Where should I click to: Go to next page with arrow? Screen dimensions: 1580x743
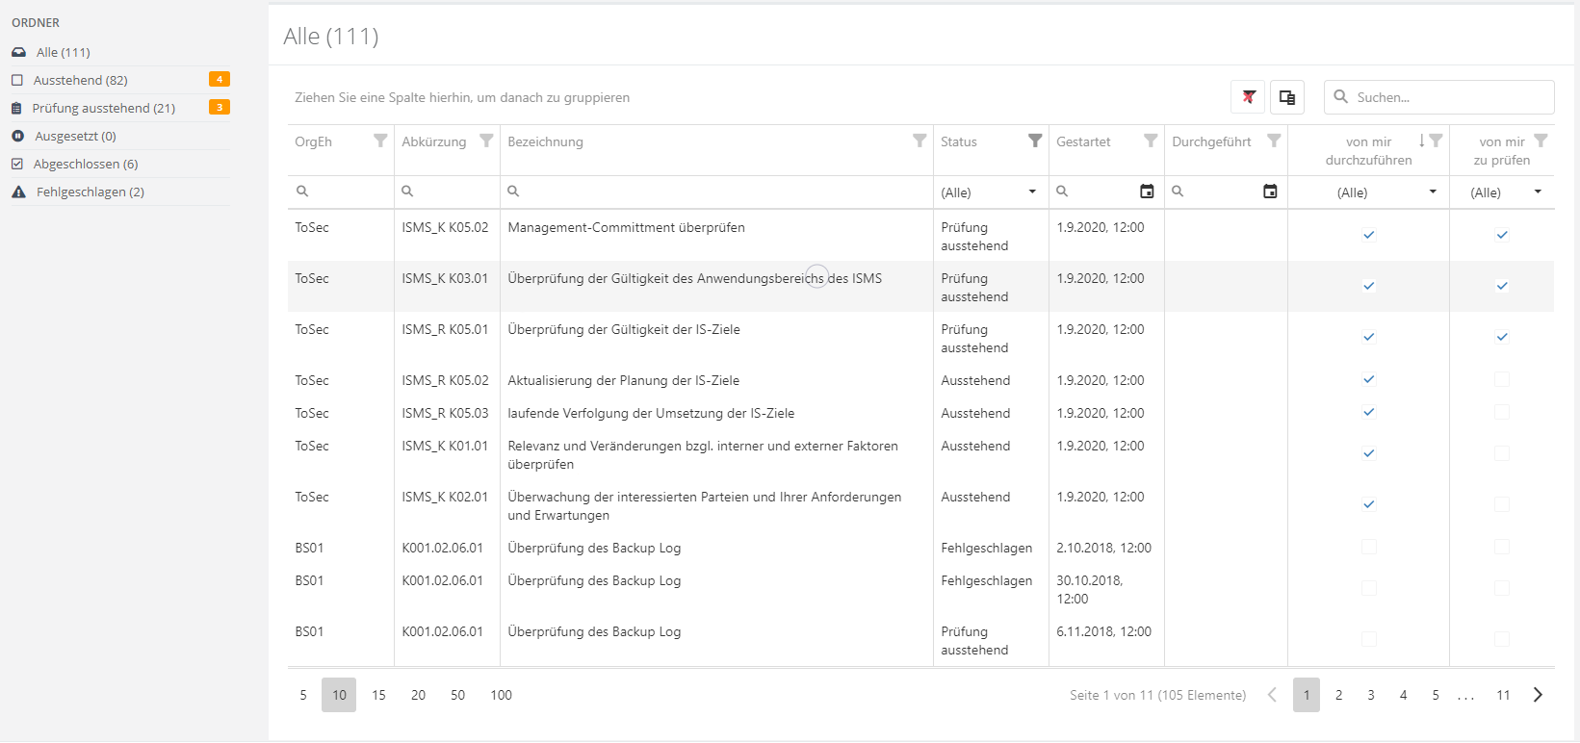pyautogui.click(x=1538, y=695)
